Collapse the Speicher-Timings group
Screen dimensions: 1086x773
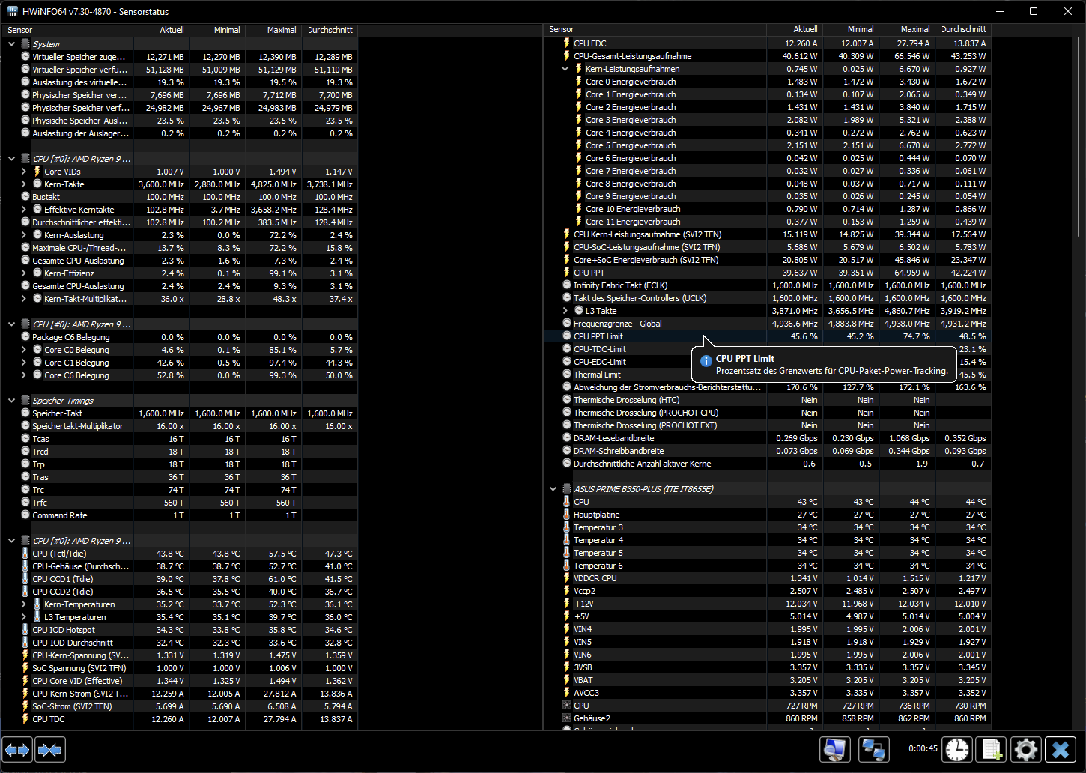coord(11,401)
